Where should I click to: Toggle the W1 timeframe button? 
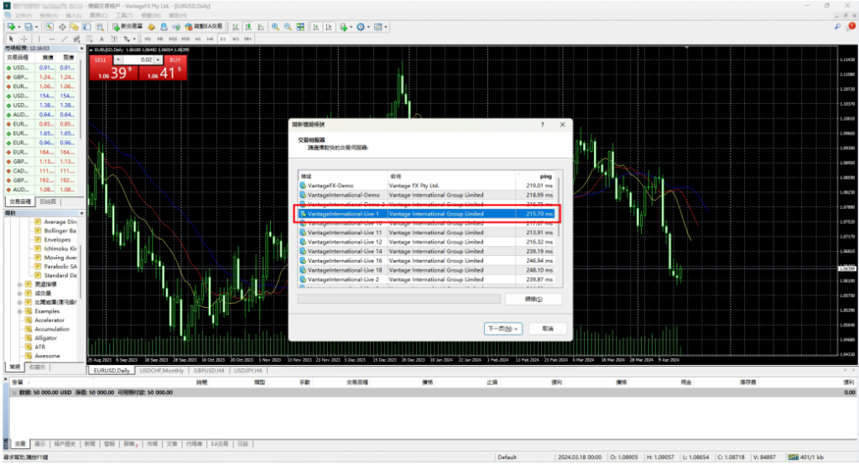[236, 39]
